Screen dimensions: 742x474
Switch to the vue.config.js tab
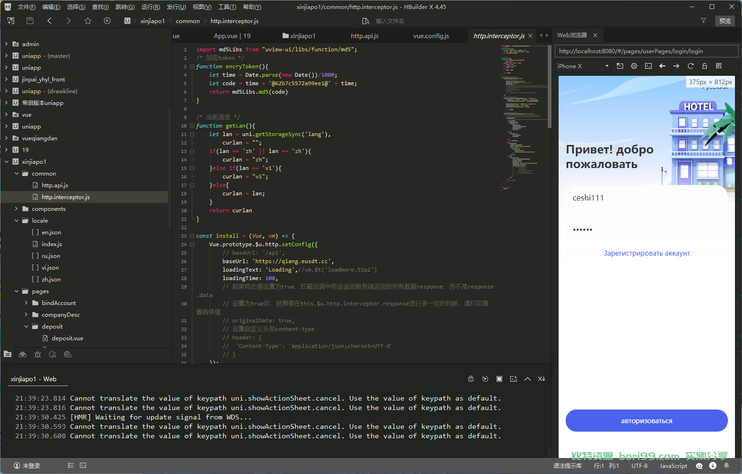(x=431, y=36)
